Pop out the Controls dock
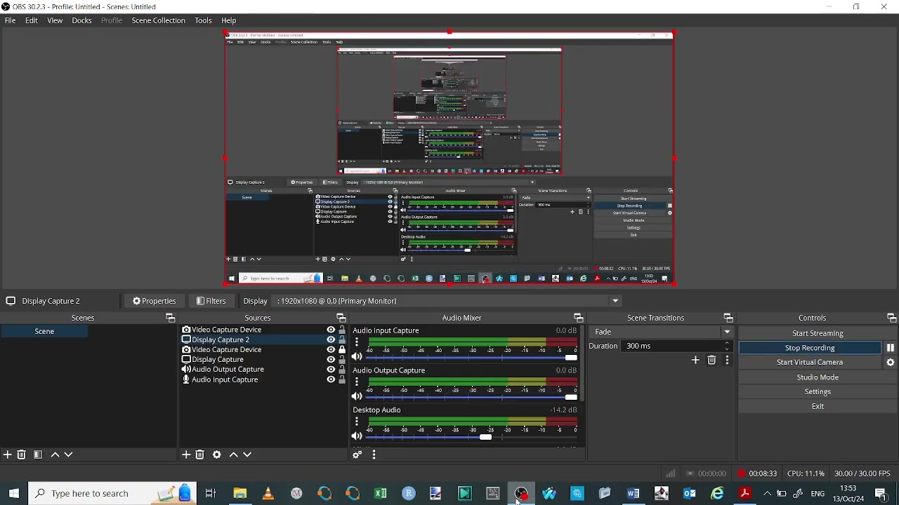The width and height of the screenshot is (899, 505). click(892, 318)
